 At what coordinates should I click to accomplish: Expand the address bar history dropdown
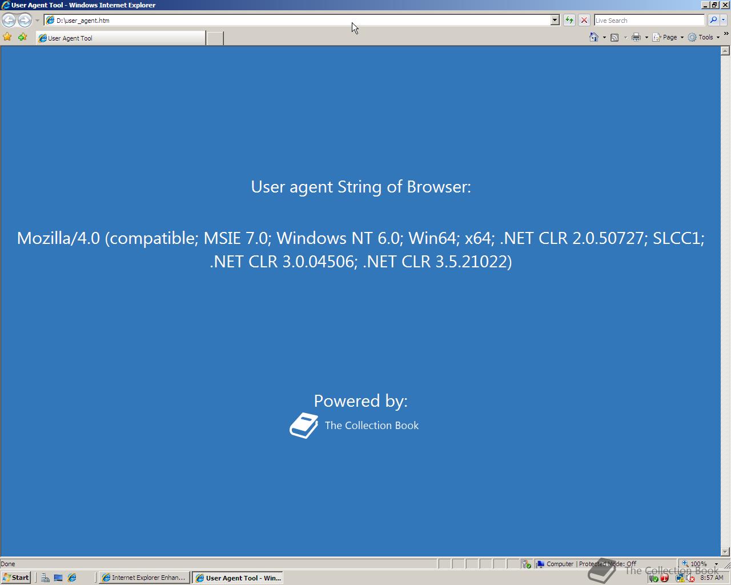555,20
